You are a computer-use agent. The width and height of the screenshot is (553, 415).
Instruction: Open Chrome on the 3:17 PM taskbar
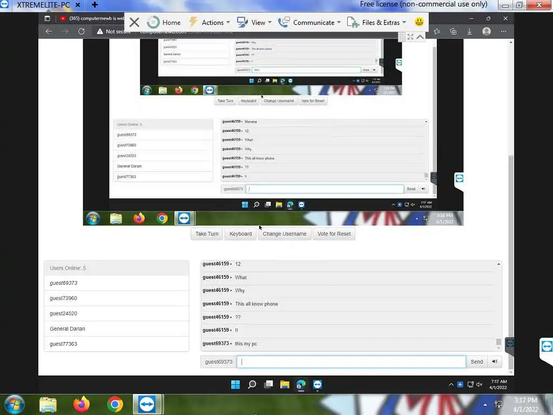[x=114, y=404]
